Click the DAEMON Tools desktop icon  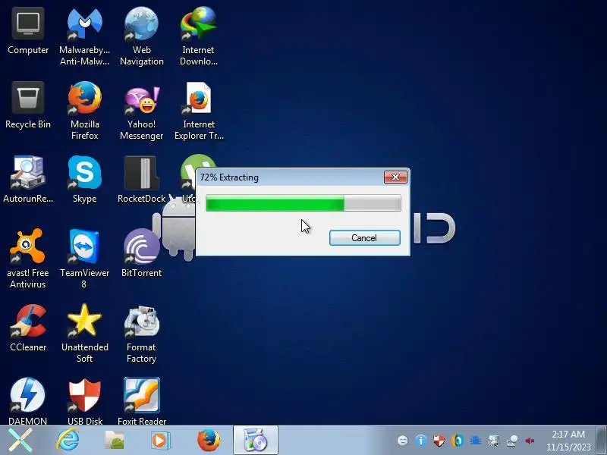pos(28,401)
